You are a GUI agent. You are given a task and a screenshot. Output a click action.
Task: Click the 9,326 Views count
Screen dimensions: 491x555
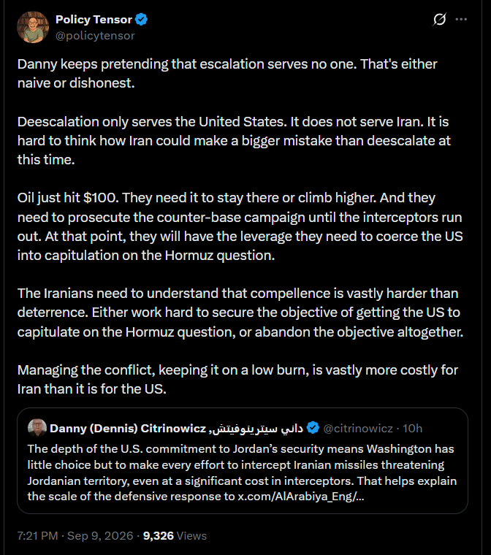(x=175, y=535)
